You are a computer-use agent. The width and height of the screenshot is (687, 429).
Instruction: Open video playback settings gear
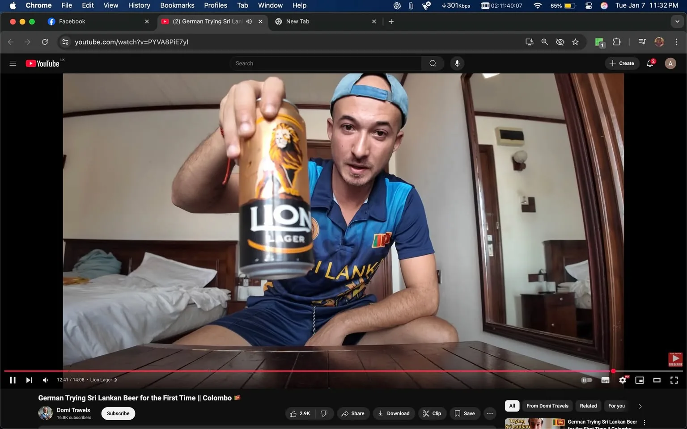(x=622, y=380)
